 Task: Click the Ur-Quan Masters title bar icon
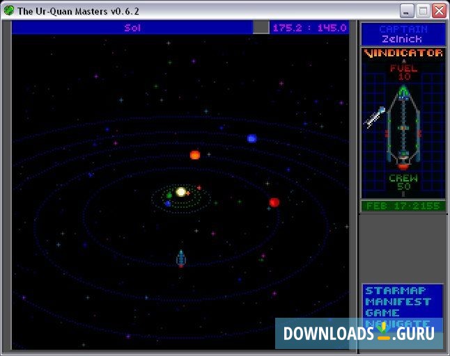click(9, 11)
